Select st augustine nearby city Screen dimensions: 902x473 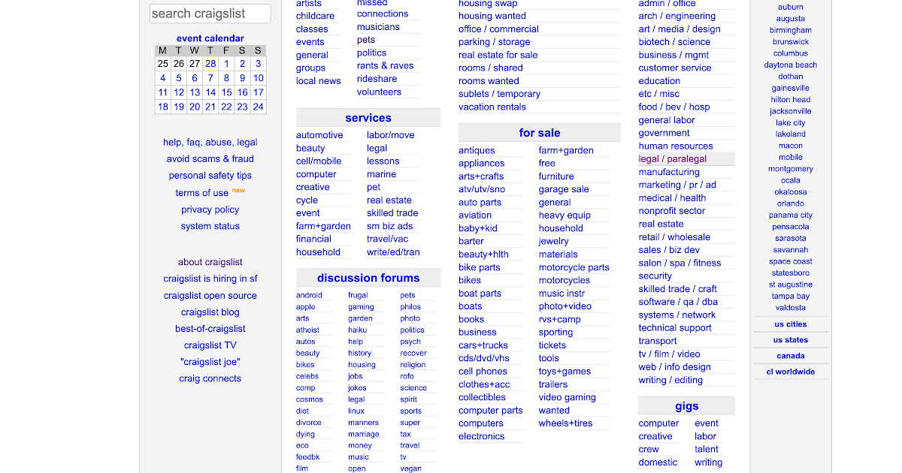[791, 285]
